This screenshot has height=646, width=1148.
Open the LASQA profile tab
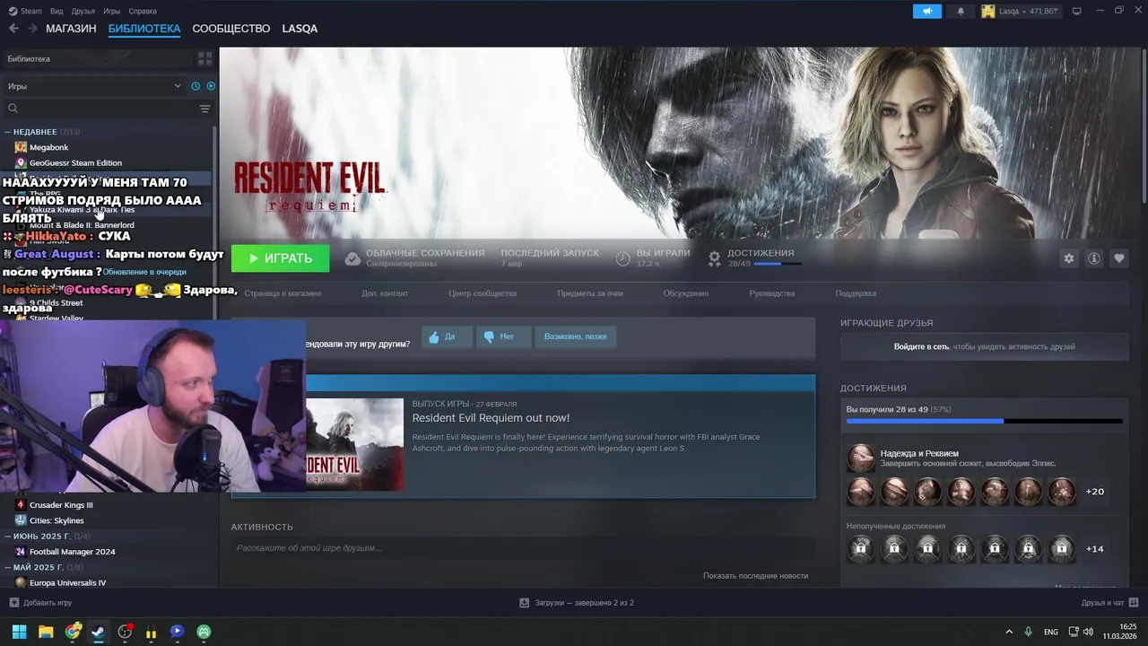pos(300,29)
